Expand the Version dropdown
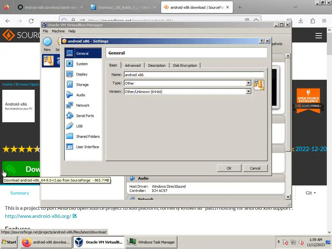 (x=249, y=91)
